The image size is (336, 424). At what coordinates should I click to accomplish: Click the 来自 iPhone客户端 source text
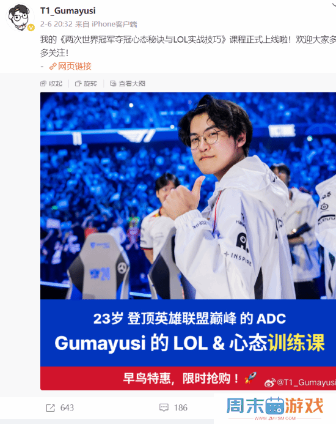tap(106, 24)
